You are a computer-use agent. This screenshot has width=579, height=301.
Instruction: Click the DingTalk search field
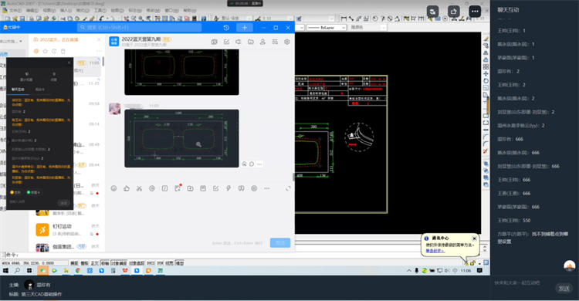point(140,27)
